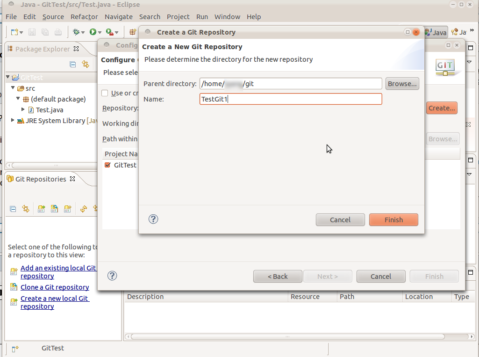Click the Package Explorer horizontal scrollbar
The width and height of the screenshot is (479, 357).
54,165
